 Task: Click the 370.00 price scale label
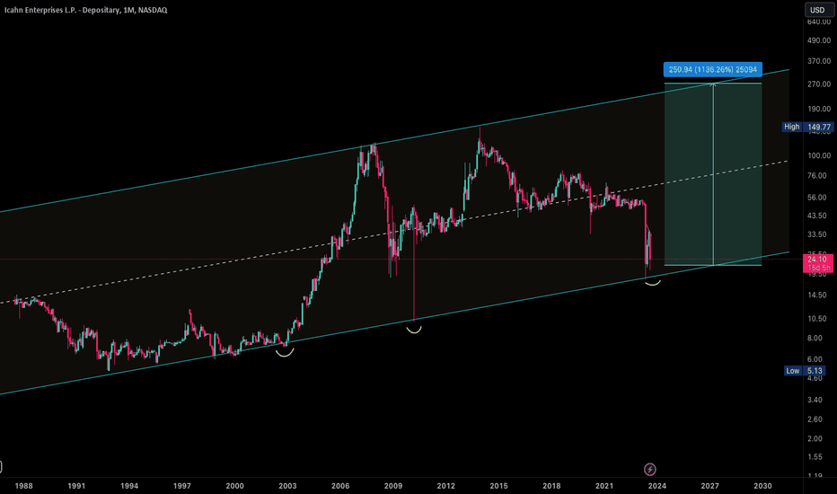tap(819, 61)
